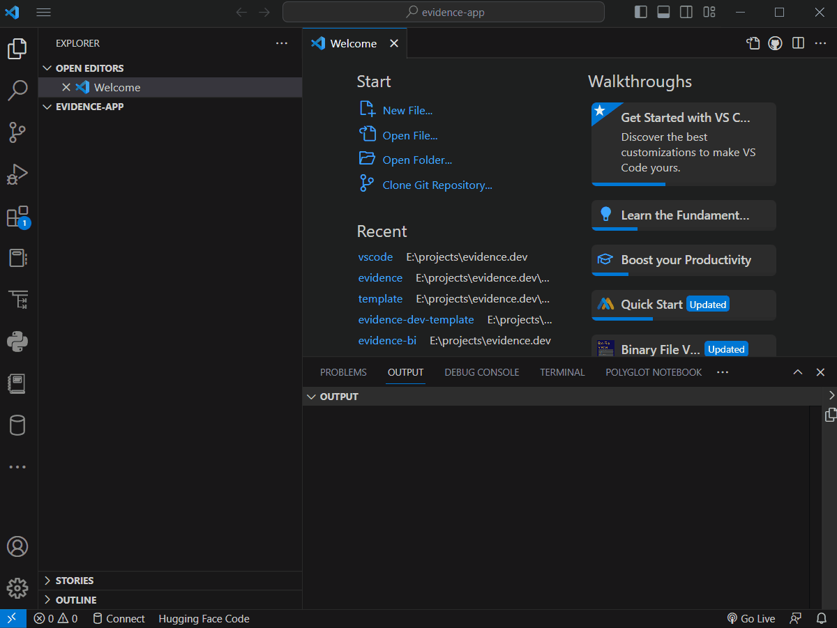This screenshot has height=628, width=837.
Task: Open Boost your Productivity walkthrough
Action: (x=684, y=260)
